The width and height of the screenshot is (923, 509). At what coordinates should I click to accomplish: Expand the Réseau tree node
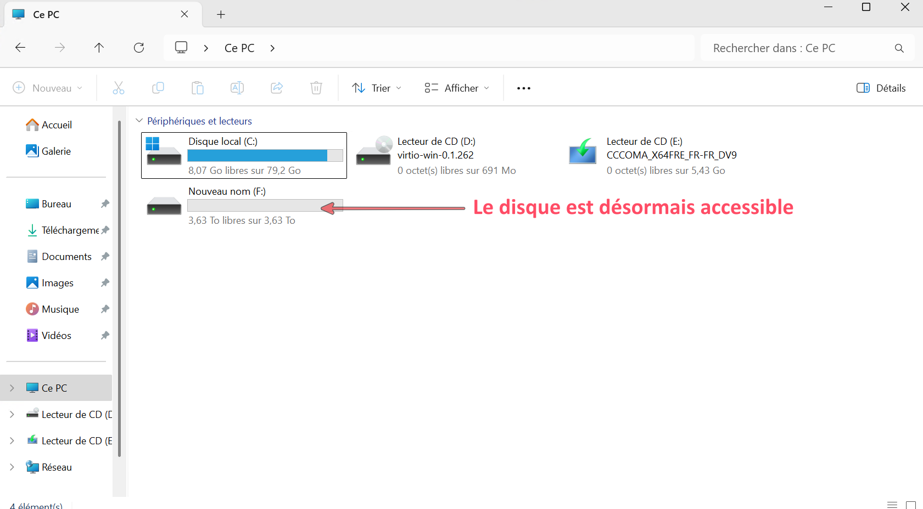(x=12, y=467)
